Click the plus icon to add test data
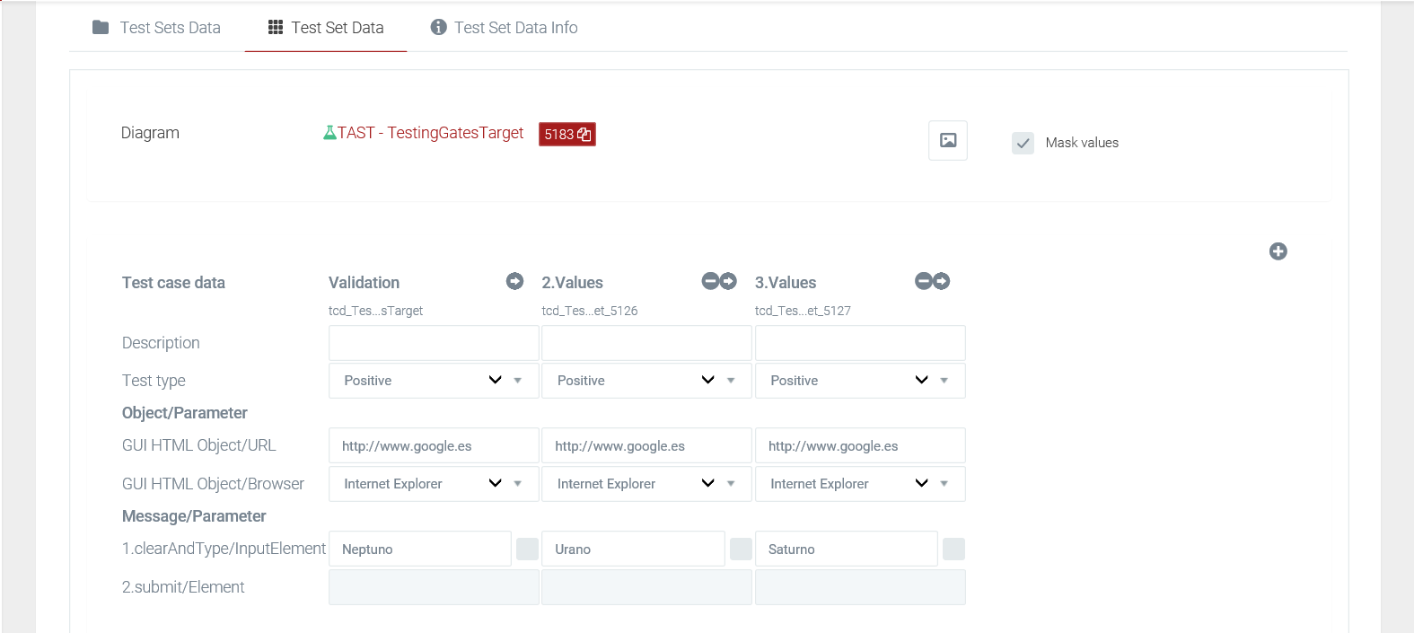Image resolution: width=1414 pixels, height=633 pixels. click(x=1278, y=251)
